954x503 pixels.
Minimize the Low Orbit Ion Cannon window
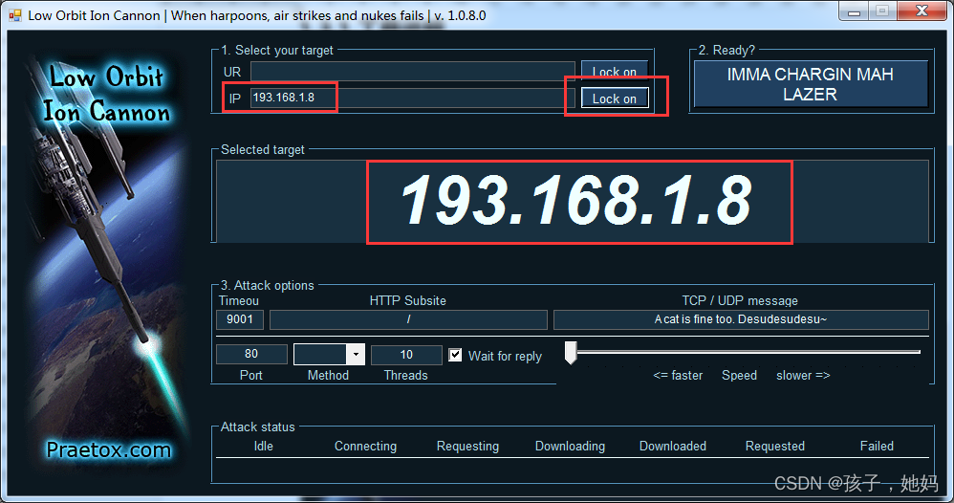point(855,11)
